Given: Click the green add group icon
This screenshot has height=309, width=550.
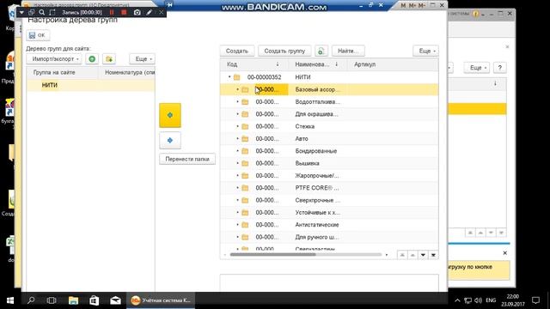Looking at the screenshot, I should coord(92,59).
